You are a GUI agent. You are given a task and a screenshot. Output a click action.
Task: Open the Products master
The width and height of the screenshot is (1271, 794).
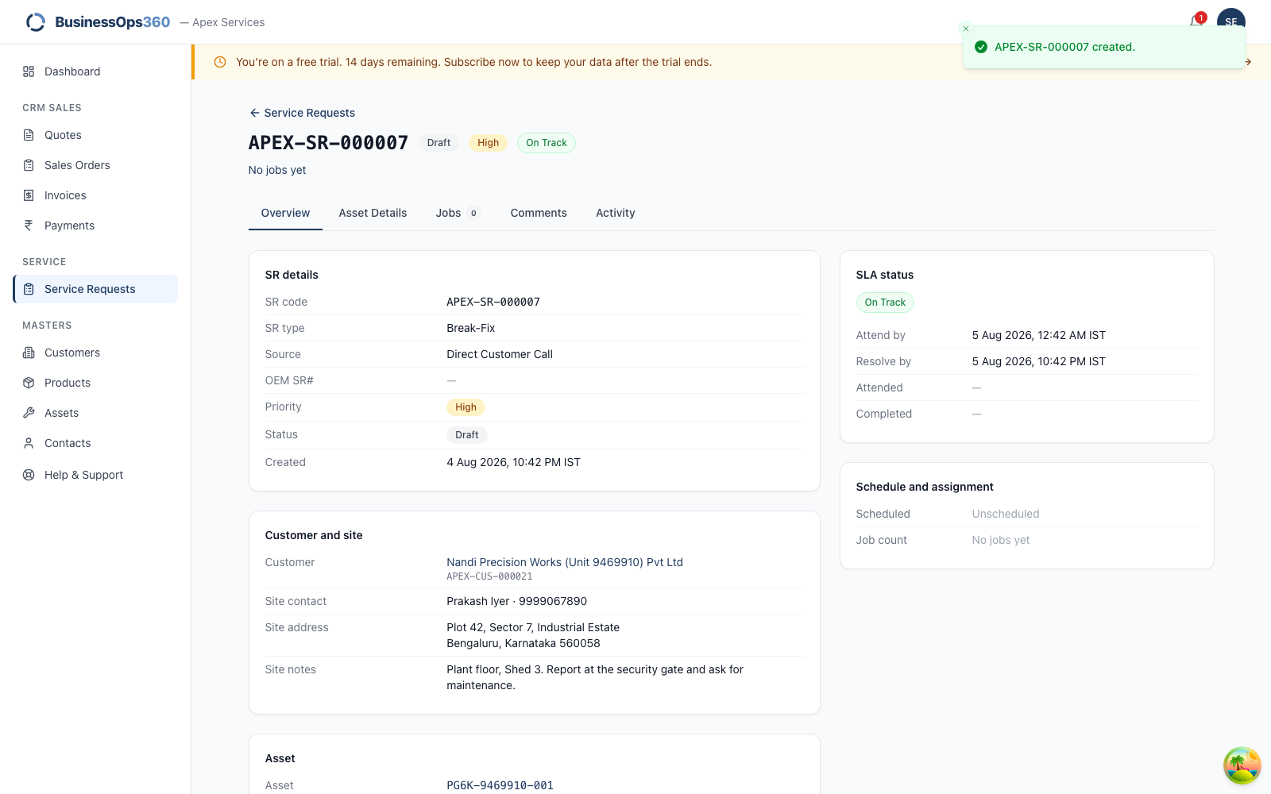click(95, 383)
